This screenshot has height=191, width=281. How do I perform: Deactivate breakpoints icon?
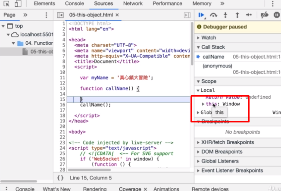point(264,15)
